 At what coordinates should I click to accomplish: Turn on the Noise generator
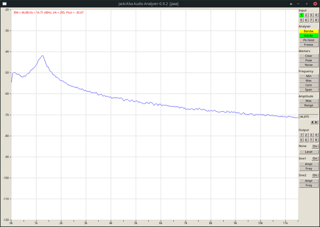pyautogui.click(x=315, y=146)
